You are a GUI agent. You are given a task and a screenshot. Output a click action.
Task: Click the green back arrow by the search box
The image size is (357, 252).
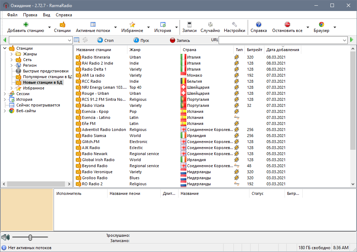coord(5,40)
